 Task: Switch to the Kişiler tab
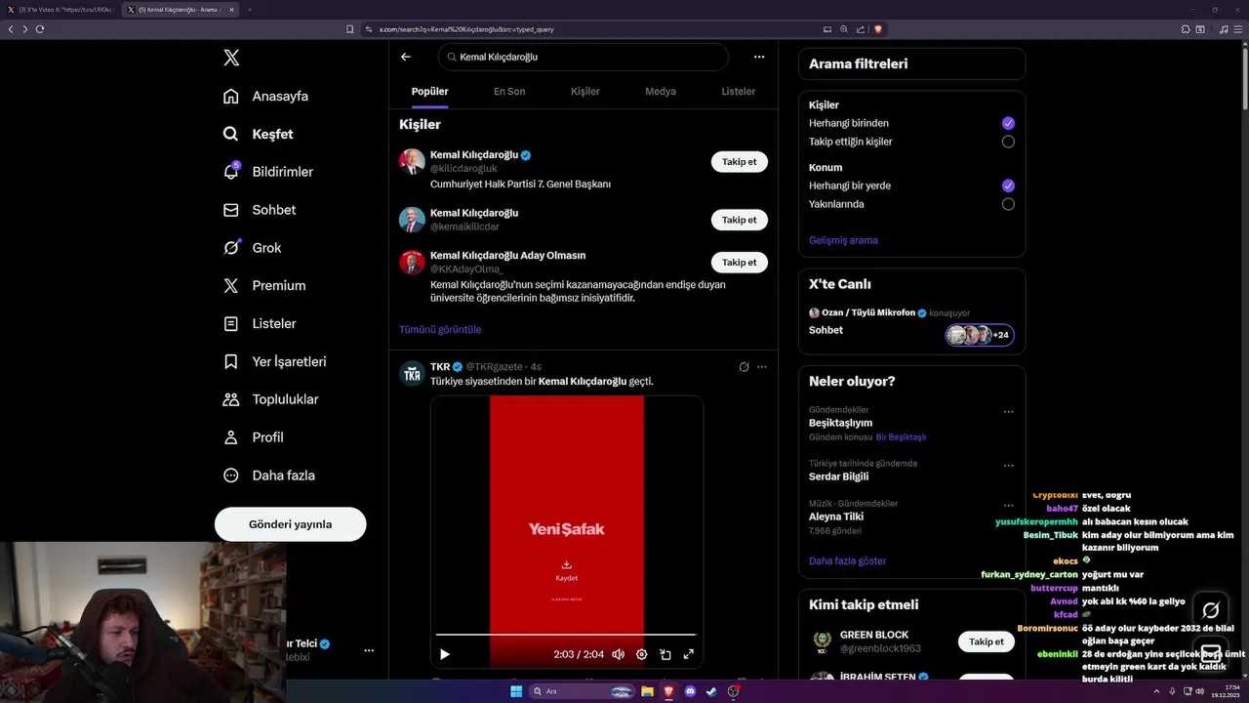[x=585, y=92]
